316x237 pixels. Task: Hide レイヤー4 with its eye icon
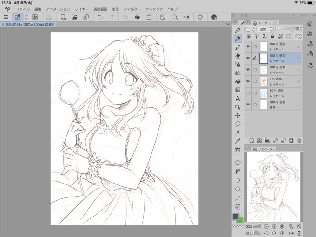coord(248,58)
